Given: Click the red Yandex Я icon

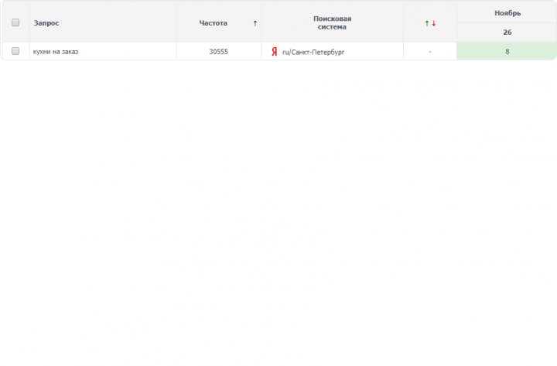Looking at the screenshot, I should pos(274,52).
